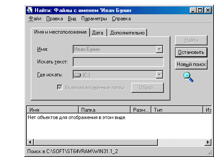Open the Правка menu
The width and height of the screenshot is (214, 157).
point(54,19)
